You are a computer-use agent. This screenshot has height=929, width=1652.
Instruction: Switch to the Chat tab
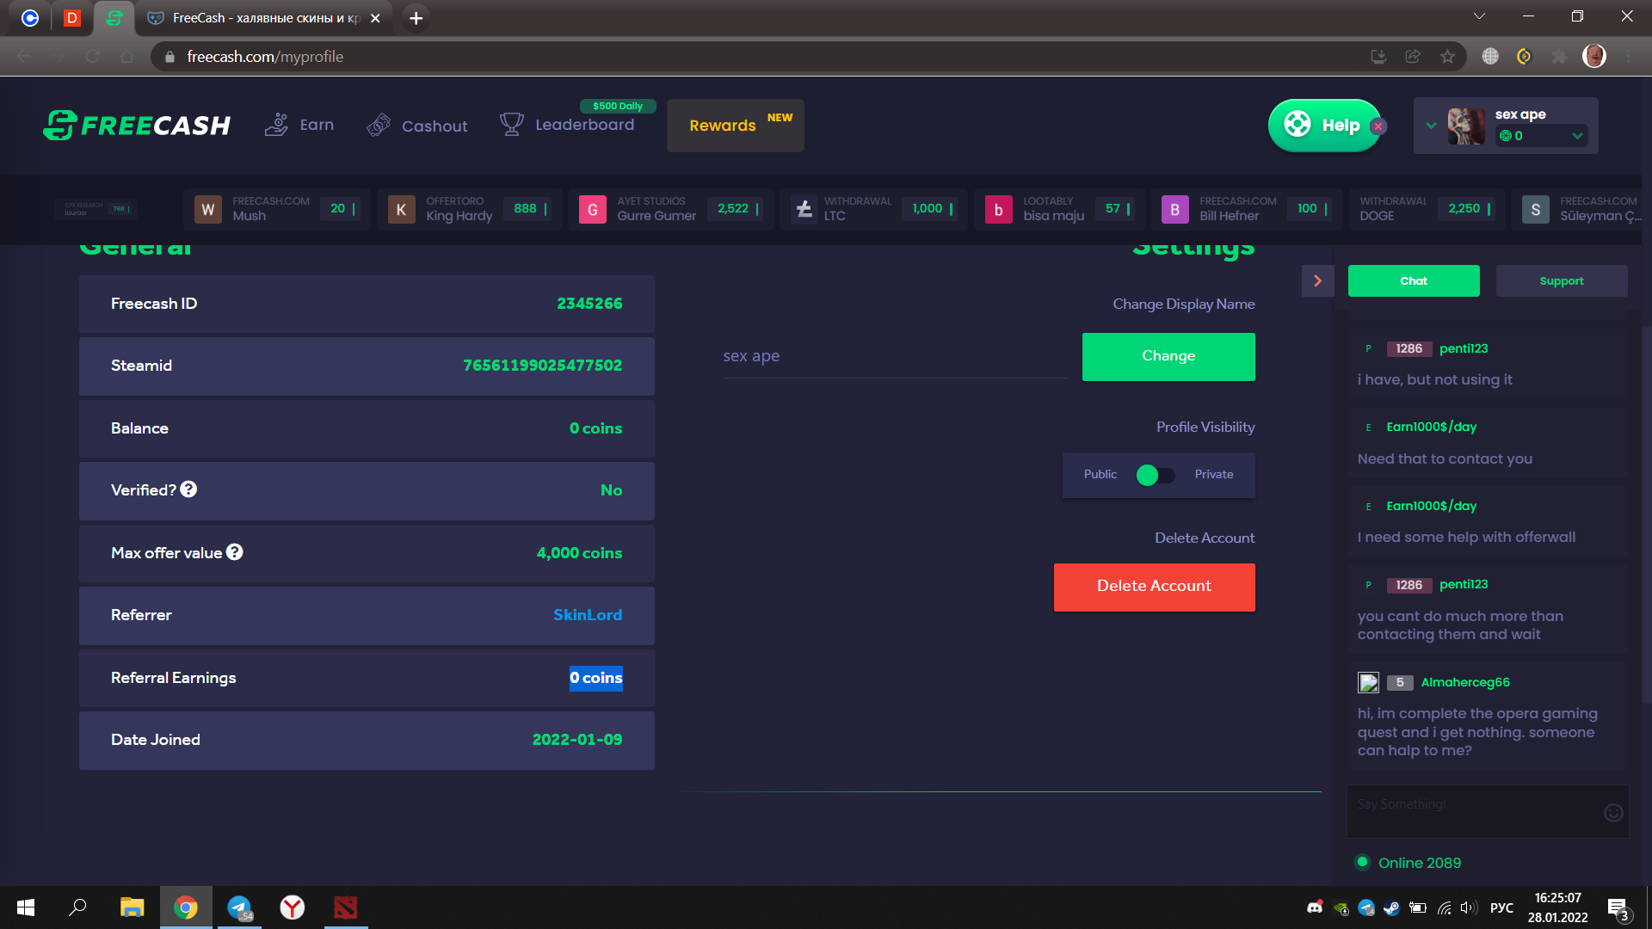[x=1414, y=281]
